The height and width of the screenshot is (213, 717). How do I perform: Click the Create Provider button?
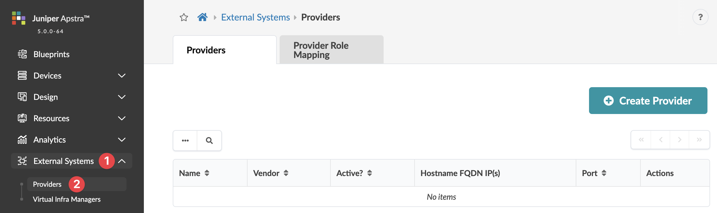pyautogui.click(x=648, y=101)
